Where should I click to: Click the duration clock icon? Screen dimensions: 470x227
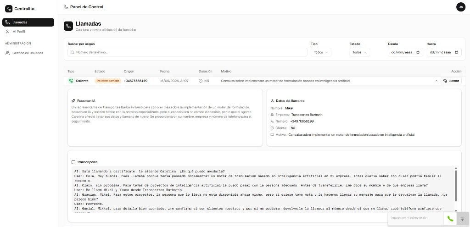tap(201, 81)
